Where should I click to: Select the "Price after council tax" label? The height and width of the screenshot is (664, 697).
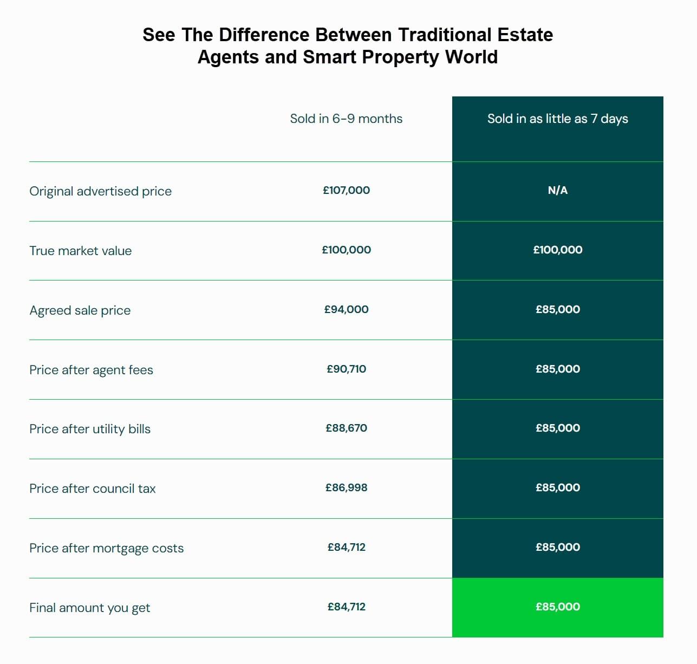pos(93,489)
